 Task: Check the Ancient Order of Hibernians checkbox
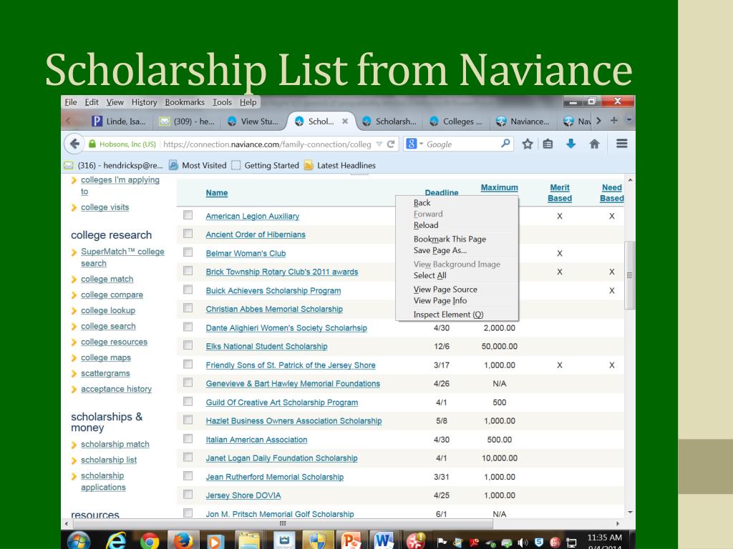click(188, 234)
